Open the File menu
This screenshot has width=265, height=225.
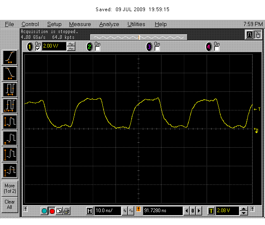coord(9,24)
